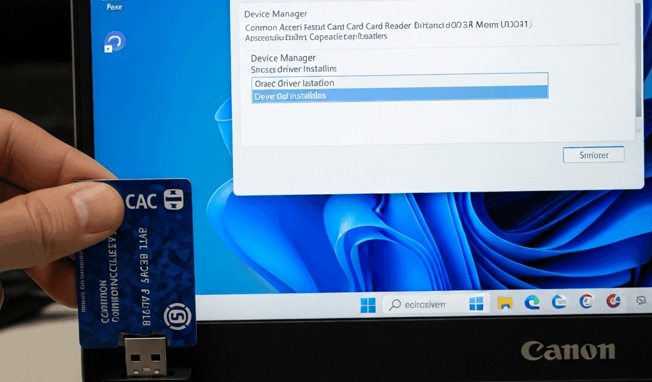Open the Windows Start button on the taskbar

pos(367,305)
